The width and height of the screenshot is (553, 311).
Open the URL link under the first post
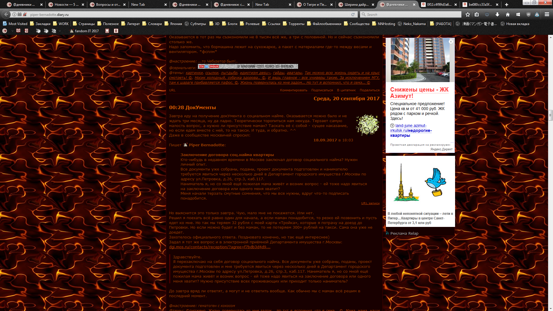172,90
